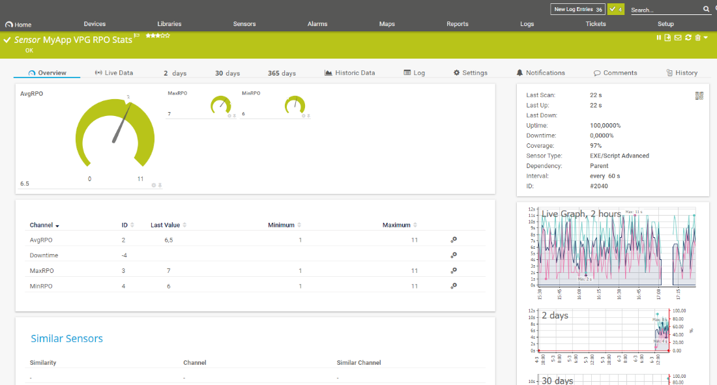Screen dimensions: 717x385
Task: Open the QR code icon
Action: [699, 96]
